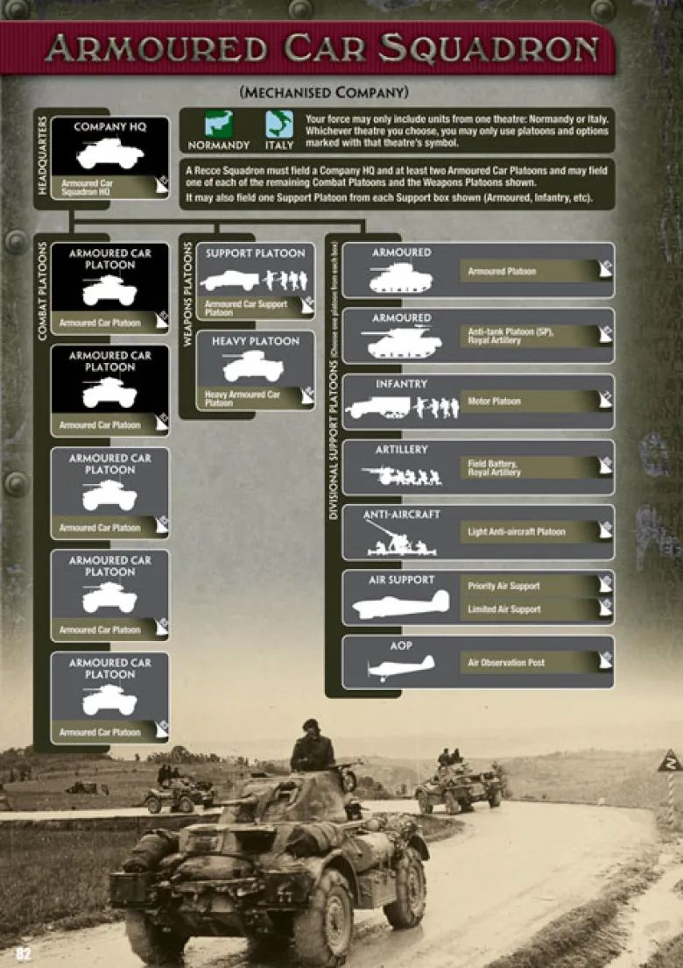The image size is (683, 968).
Task: Select the bottommost Armoured Car Platoon silhouette
Action: coord(109,700)
